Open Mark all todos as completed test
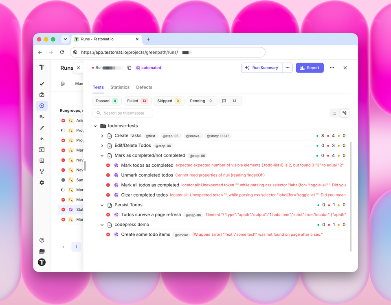This screenshot has width=391, height=305. click(150, 185)
